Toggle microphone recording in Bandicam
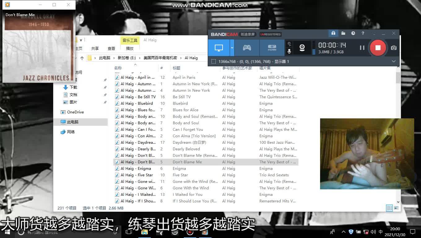The height and width of the screenshot is (238, 421). (x=289, y=51)
